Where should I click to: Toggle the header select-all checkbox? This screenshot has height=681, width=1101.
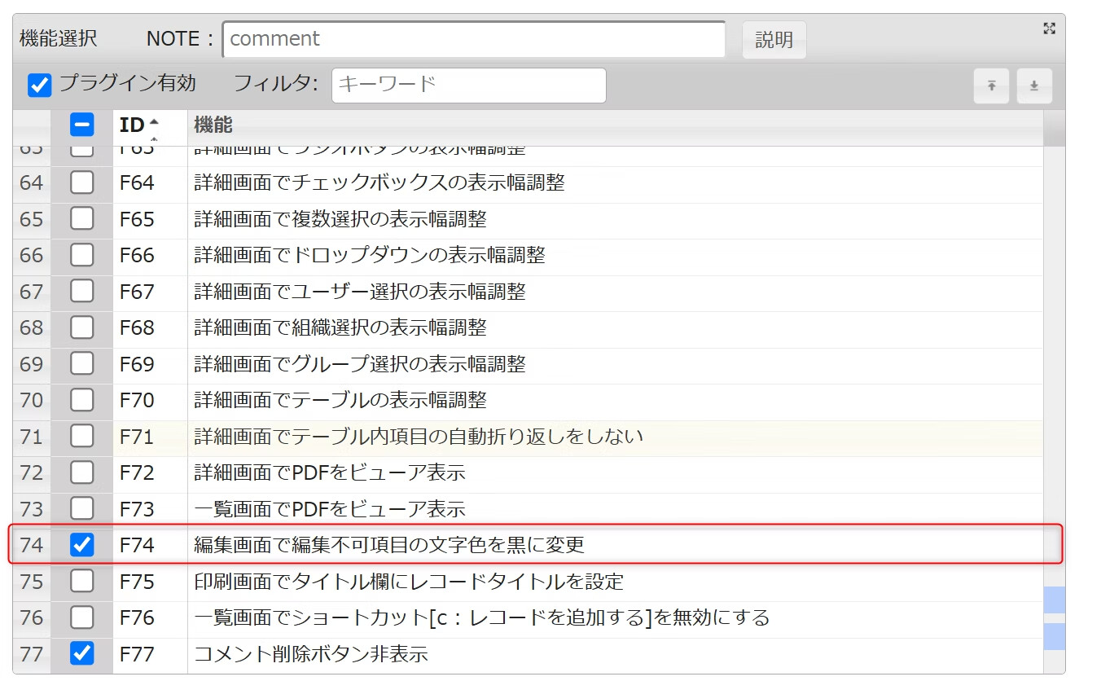(x=81, y=125)
